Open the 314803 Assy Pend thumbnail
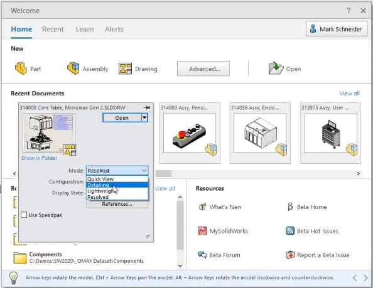 [190, 133]
